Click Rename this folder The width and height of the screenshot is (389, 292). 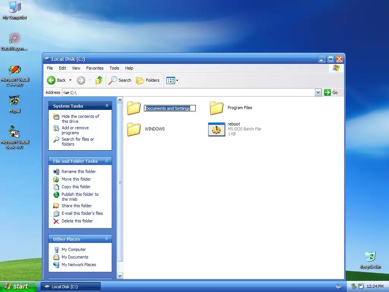(79, 171)
